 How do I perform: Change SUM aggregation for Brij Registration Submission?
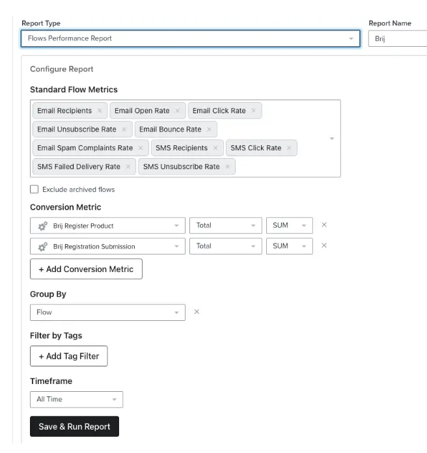(x=289, y=246)
